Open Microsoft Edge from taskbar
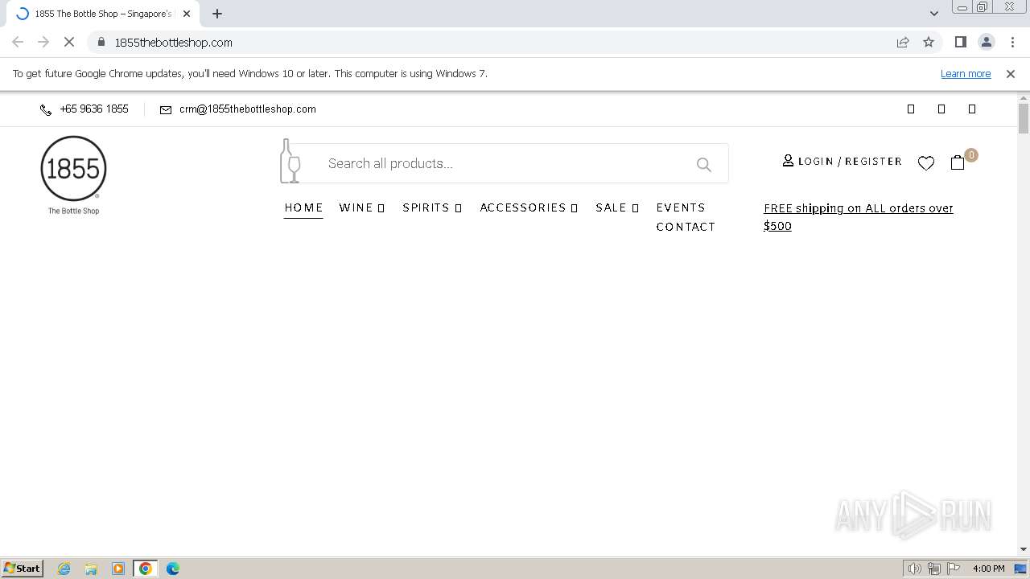Screen dimensions: 1030x579 click(172, 569)
